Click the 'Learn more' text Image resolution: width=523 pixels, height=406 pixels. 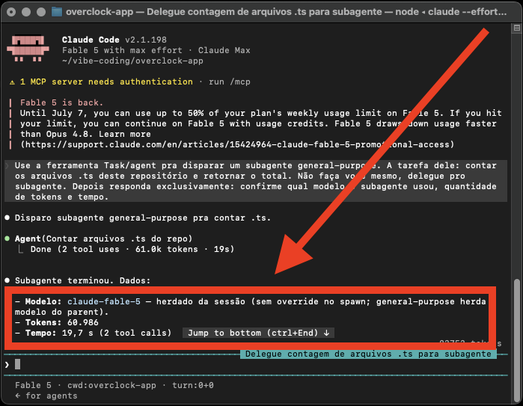[x=125, y=134]
